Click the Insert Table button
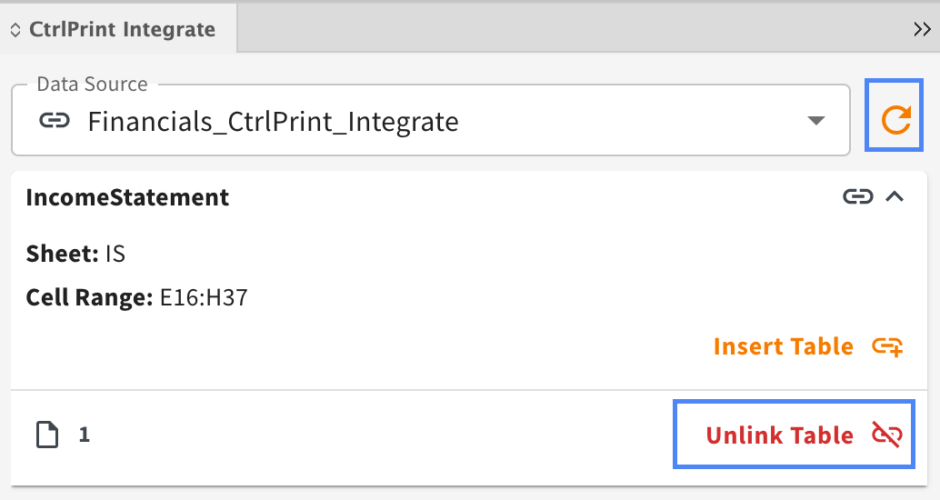This screenshot has height=500, width=940. (x=808, y=346)
